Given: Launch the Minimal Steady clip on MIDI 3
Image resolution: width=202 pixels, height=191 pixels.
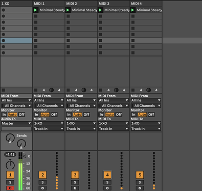Looking at the screenshot, I should (100, 10).
